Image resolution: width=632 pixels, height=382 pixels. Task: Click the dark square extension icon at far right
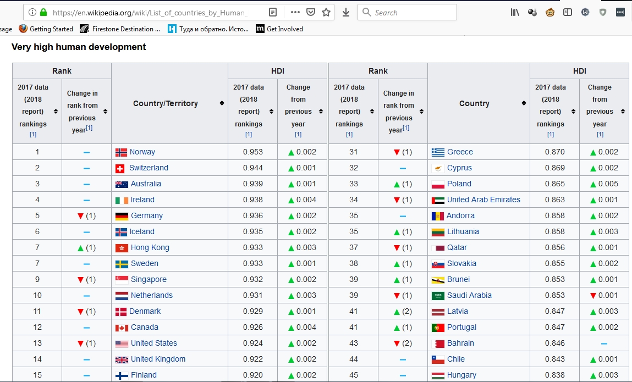click(620, 13)
